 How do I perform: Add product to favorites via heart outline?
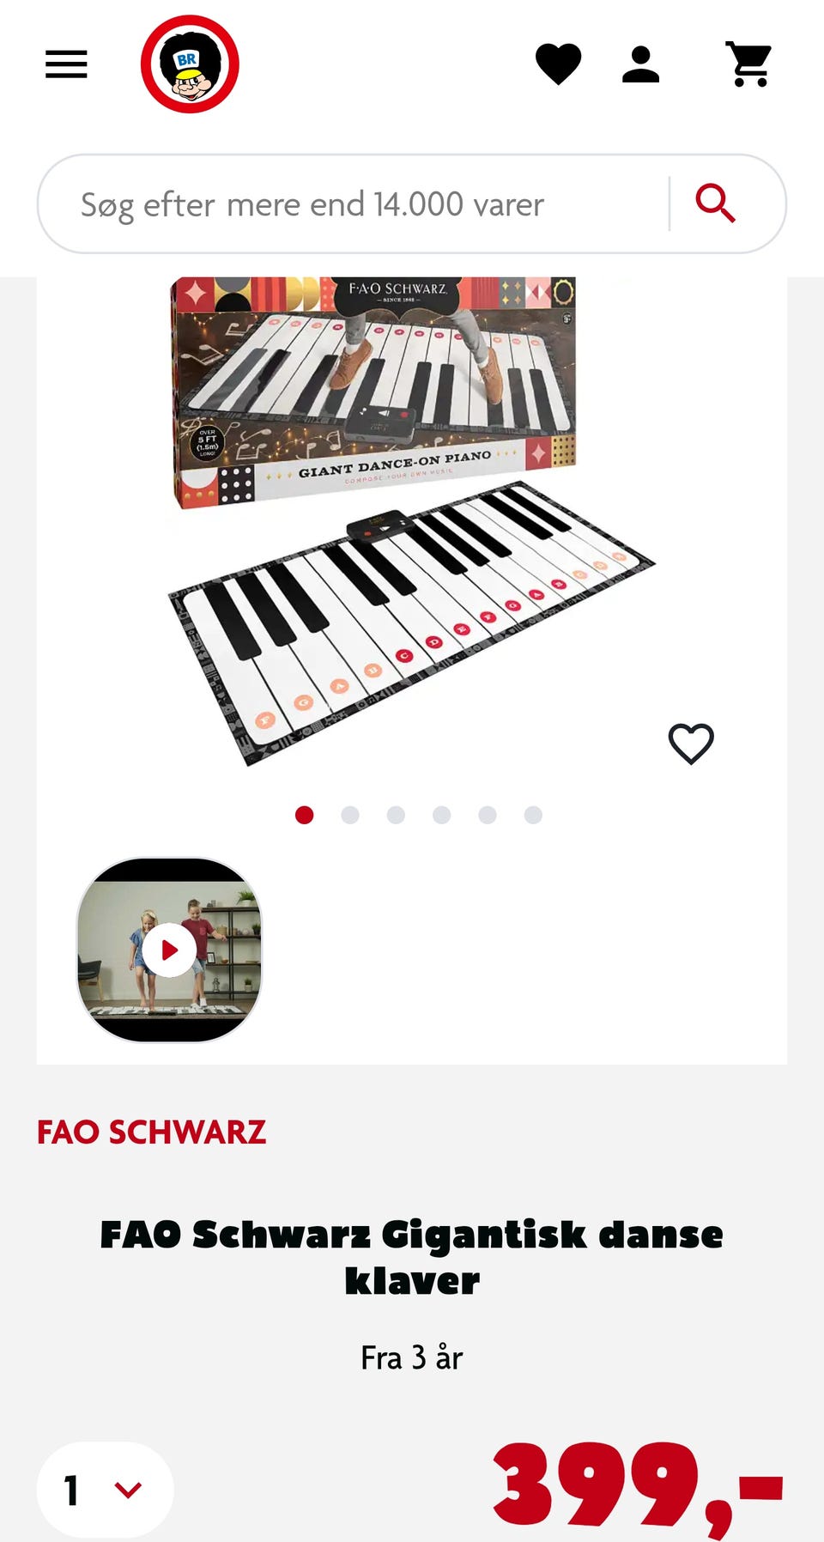click(x=691, y=744)
